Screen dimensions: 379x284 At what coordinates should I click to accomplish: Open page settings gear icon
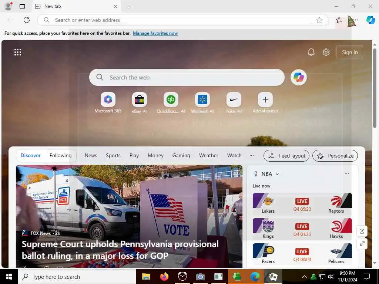[x=326, y=52]
